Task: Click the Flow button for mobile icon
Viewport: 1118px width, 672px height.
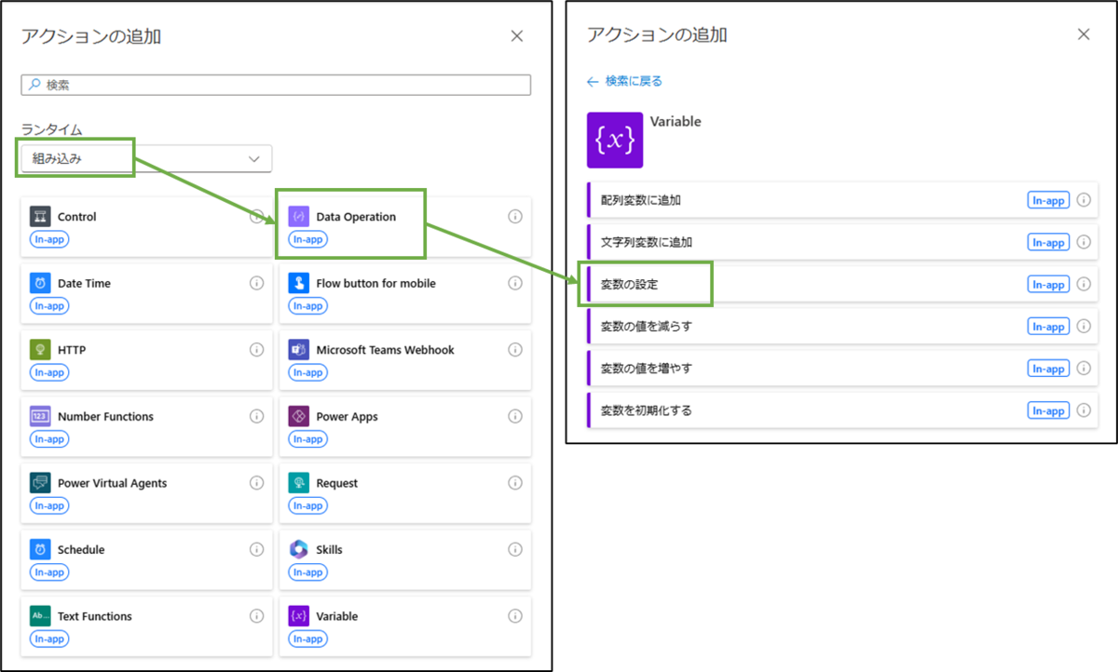Action: pyautogui.click(x=299, y=283)
